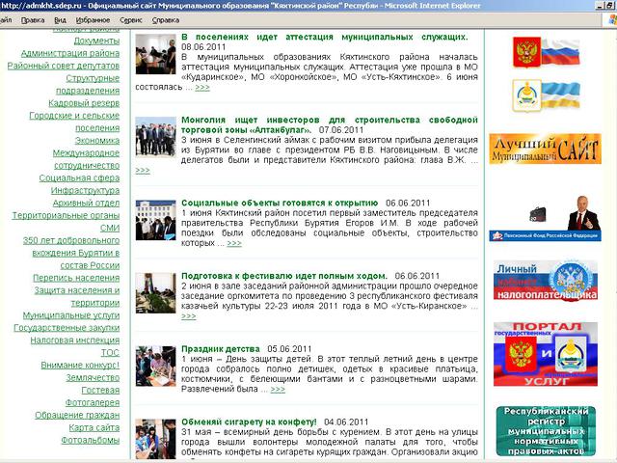
Task: Open Обращение граждан link
Action: click(x=77, y=415)
